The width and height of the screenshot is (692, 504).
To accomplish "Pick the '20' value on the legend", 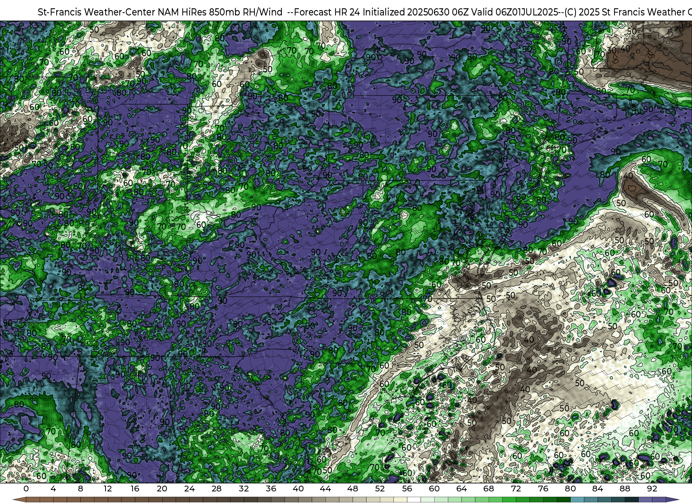I will (162, 489).
